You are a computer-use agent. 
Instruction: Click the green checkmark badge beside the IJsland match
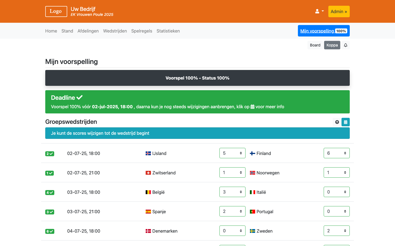click(x=50, y=154)
